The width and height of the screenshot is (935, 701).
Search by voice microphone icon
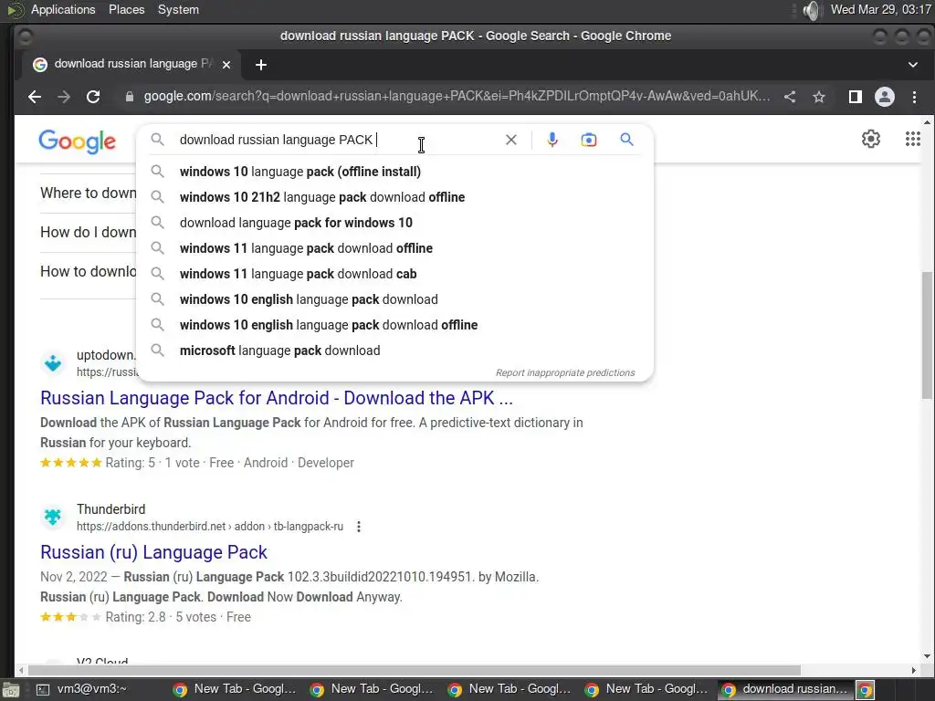pos(552,140)
